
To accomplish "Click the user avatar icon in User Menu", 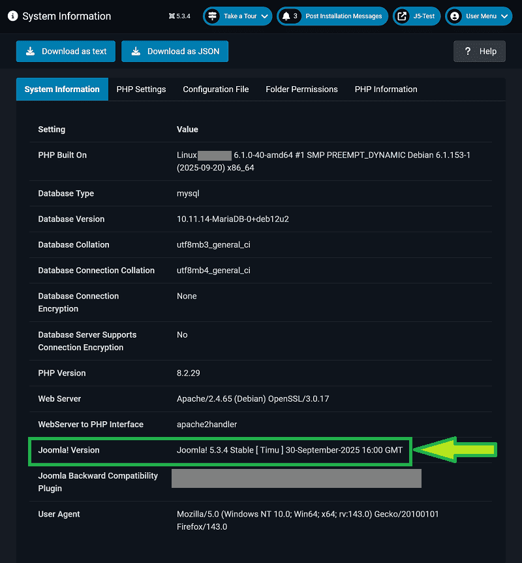I will pyautogui.click(x=454, y=16).
